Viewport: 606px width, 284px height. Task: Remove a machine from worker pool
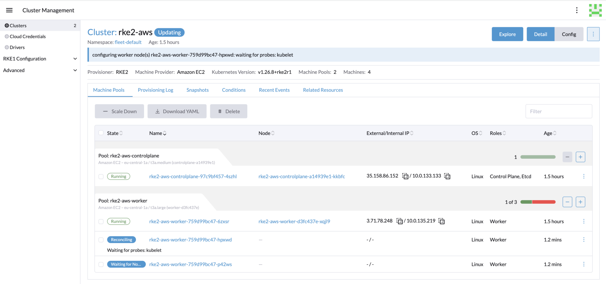click(x=567, y=202)
